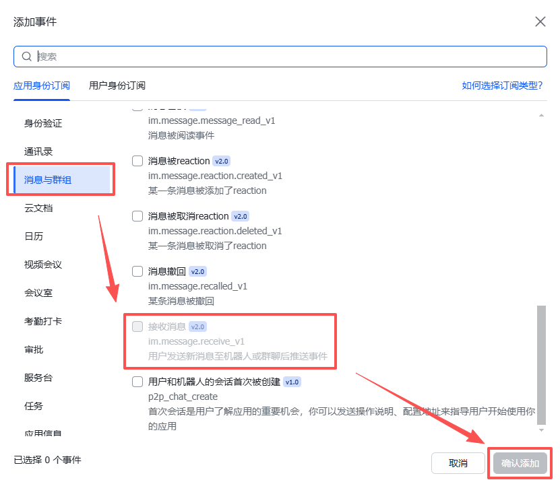Viewport: 560px width, 480px height.
Task: Switch to 用户身份订阅 tab
Action: tap(117, 85)
